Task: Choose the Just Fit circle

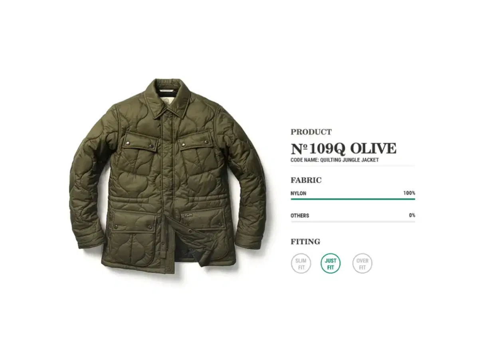Action: (x=331, y=264)
